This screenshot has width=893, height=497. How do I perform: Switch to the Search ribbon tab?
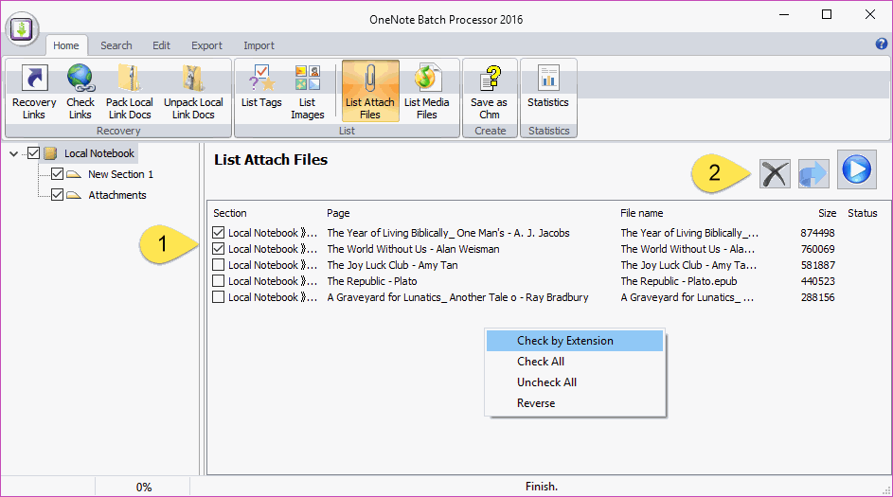coord(116,45)
